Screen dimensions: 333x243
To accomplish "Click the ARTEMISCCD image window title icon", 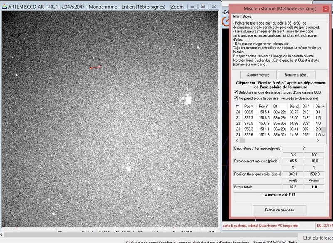I will 4,7.
